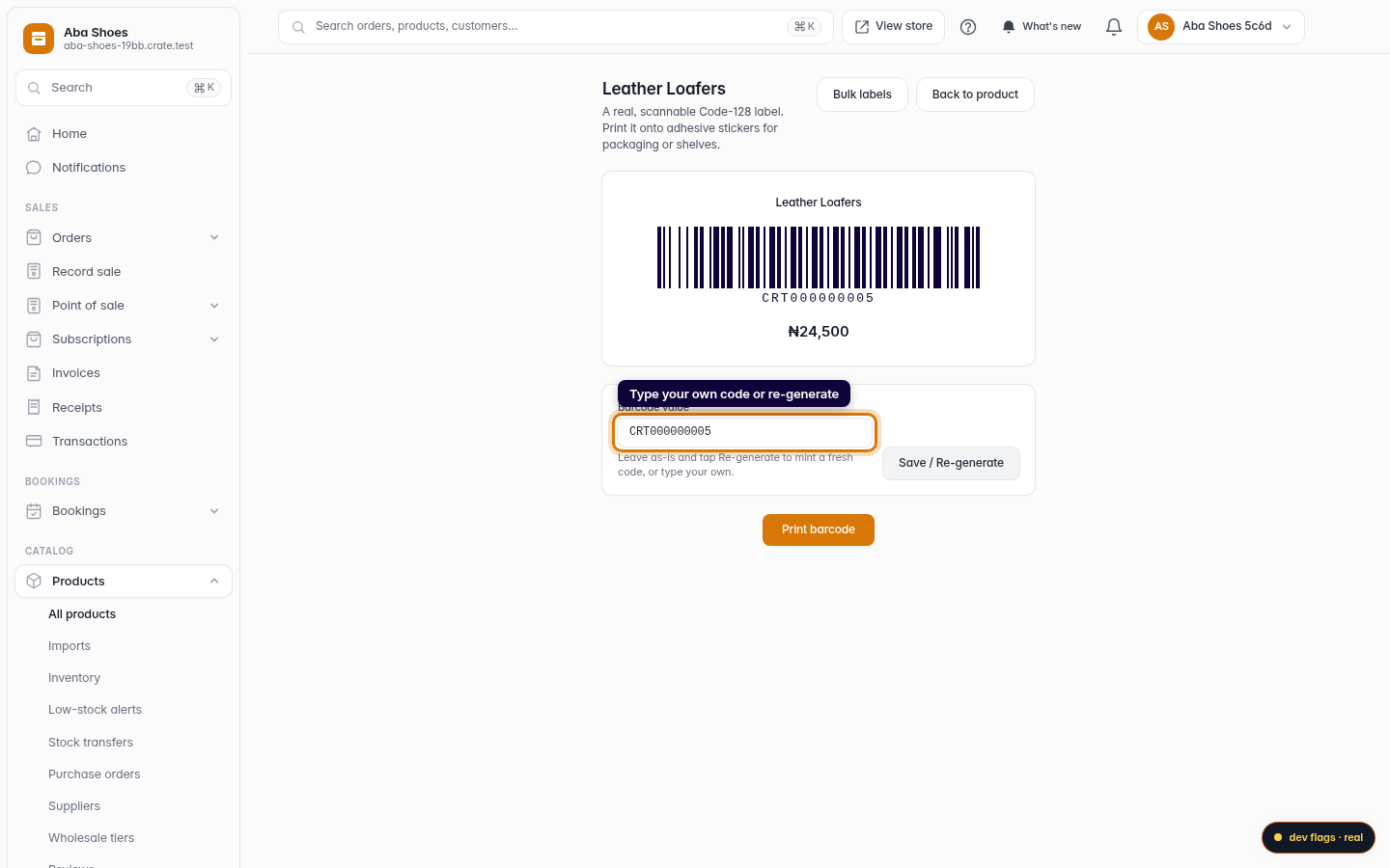Click the Bulk labels button
This screenshot has width=1390, height=868.
click(x=862, y=95)
